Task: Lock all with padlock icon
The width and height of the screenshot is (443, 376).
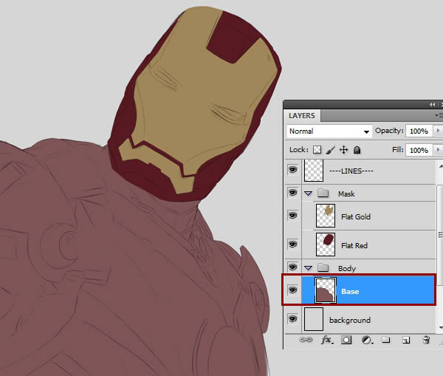Action: coord(357,150)
